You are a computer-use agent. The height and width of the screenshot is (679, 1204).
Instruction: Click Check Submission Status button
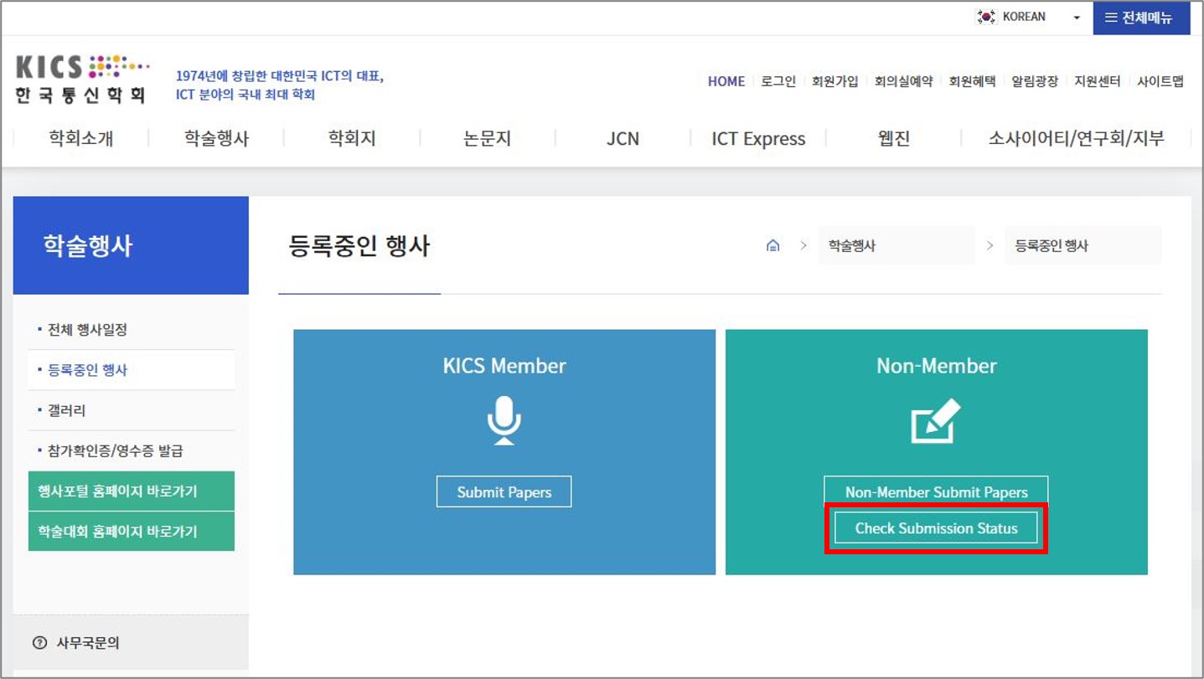pos(936,528)
